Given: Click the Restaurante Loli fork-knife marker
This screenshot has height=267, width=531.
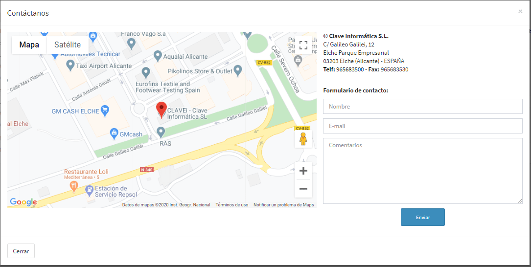Looking at the screenshot, I should (73, 185).
